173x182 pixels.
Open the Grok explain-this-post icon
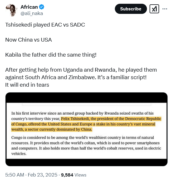[x=154, y=9]
